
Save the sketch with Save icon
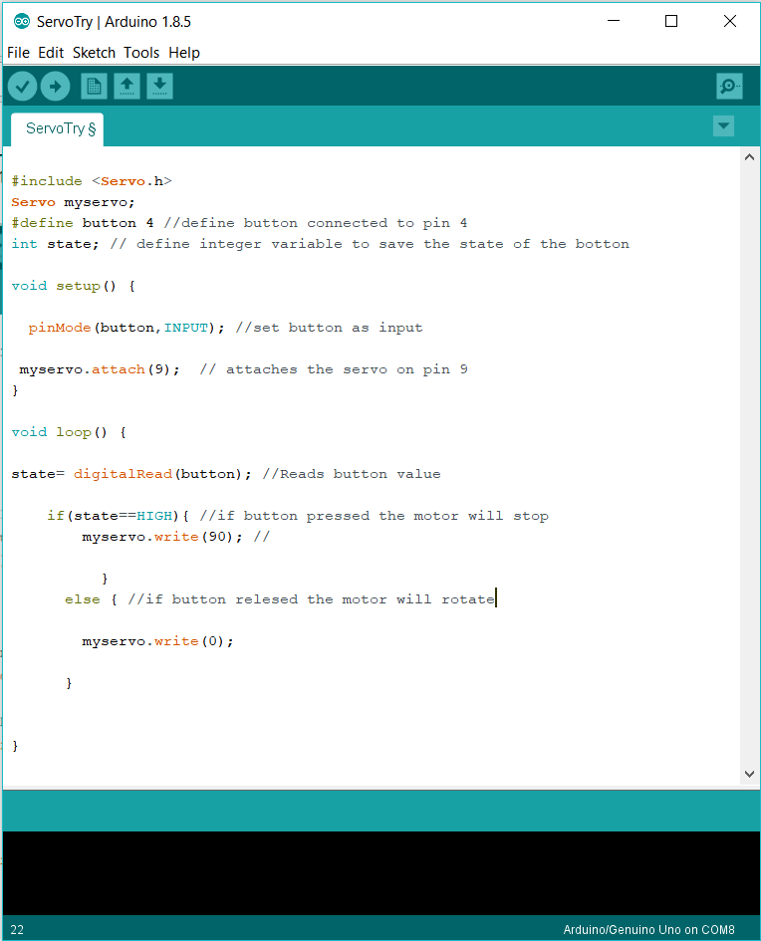point(159,87)
